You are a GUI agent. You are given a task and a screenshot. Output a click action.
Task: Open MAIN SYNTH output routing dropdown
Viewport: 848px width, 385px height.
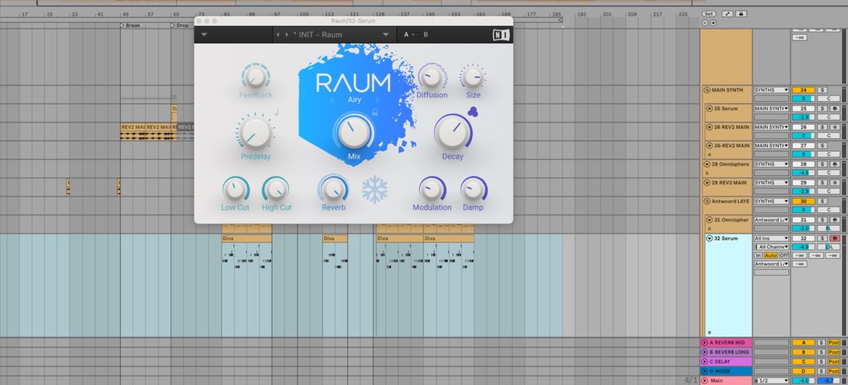pyautogui.click(x=771, y=90)
